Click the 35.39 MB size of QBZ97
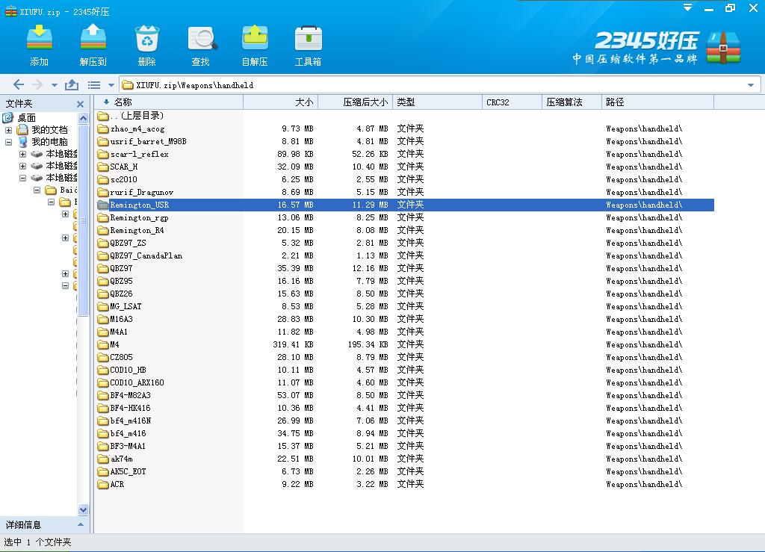 click(295, 269)
